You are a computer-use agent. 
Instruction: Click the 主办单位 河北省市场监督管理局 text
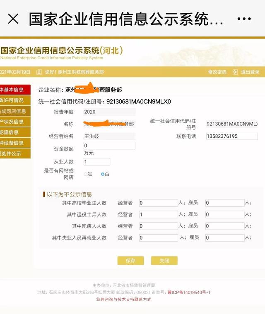124,285
